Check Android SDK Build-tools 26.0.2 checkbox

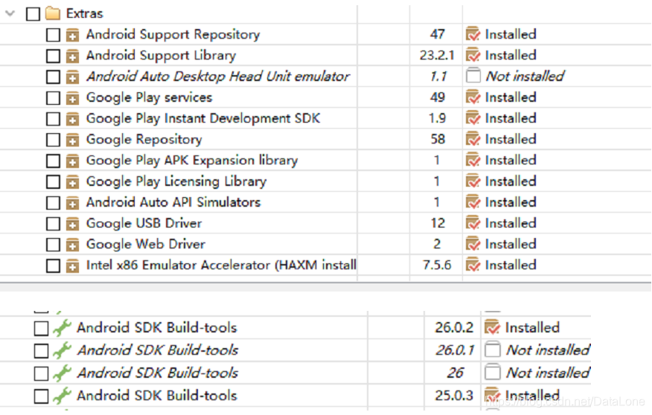tap(41, 328)
